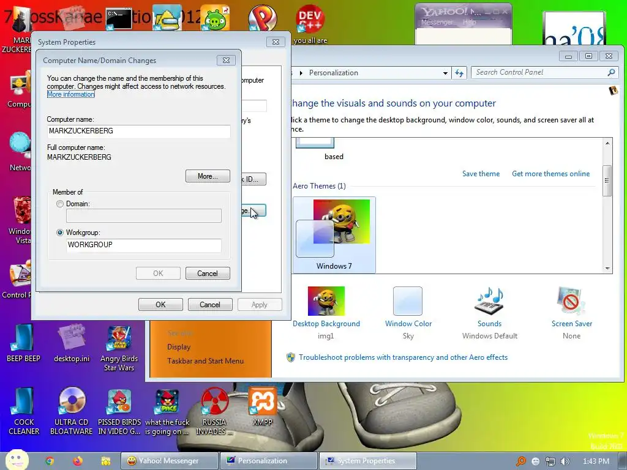This screenshot has height=470, width=627.
Task: Click the More... button
Action: [208, 176]
